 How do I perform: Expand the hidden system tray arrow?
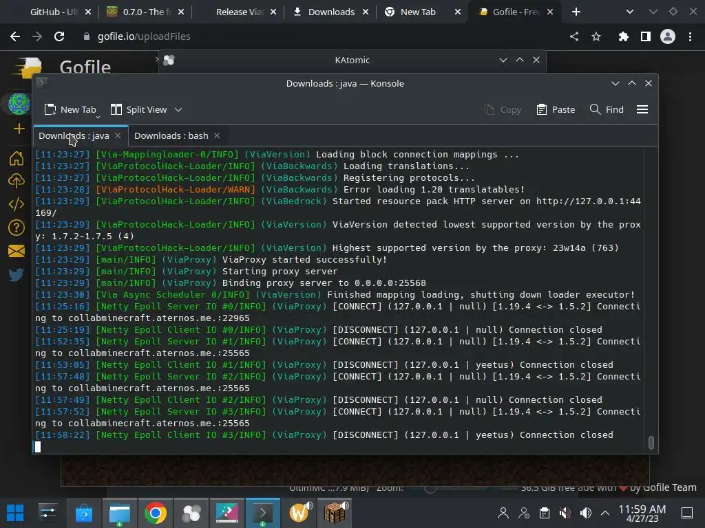click(605, 513)
